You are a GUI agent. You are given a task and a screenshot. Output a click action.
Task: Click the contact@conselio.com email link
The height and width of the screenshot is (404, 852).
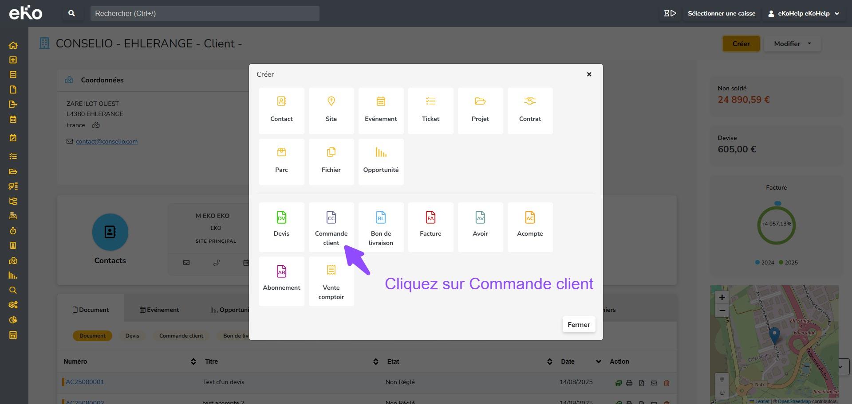[x=106, y=141]
